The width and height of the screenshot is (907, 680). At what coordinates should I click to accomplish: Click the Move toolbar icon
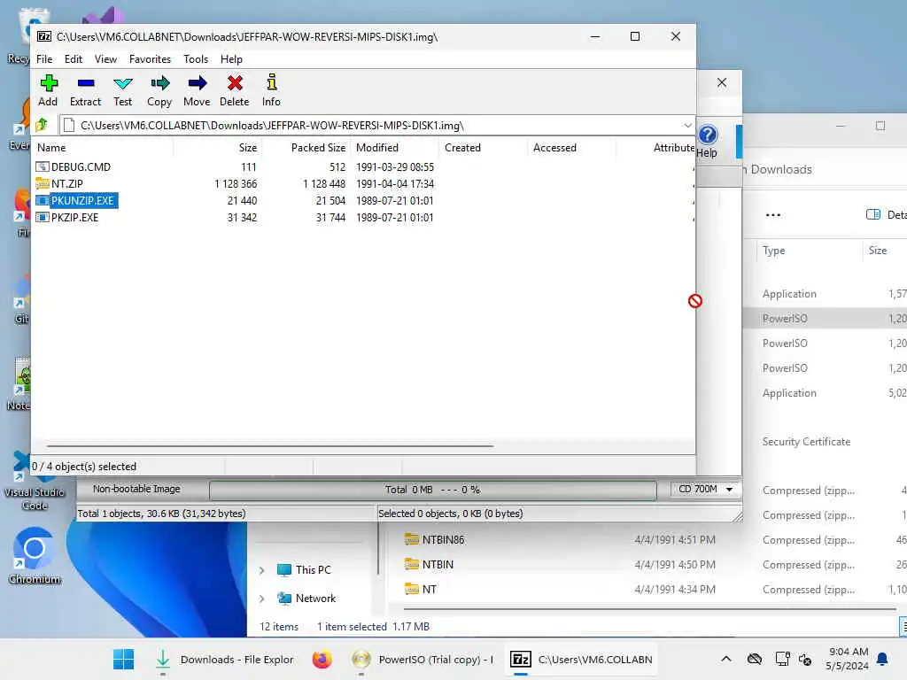[197, 90]
